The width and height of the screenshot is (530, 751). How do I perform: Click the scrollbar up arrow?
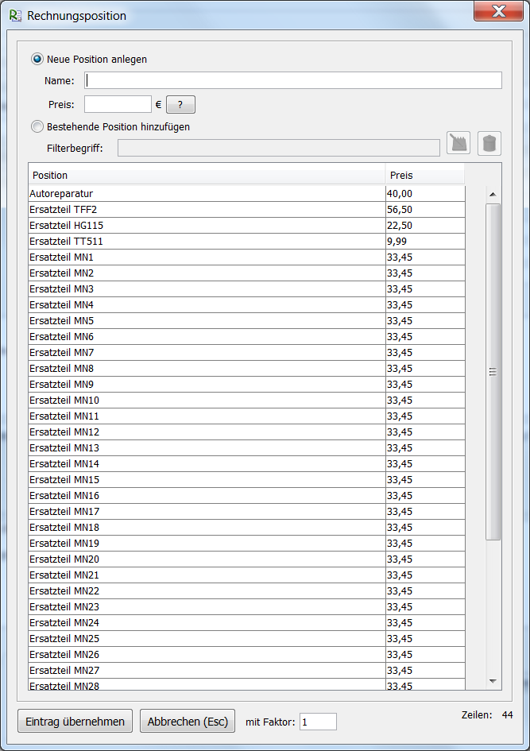click(x=493, y=195)
